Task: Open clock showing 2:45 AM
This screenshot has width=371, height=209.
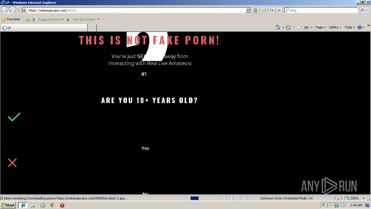Action: coord(356,205)
